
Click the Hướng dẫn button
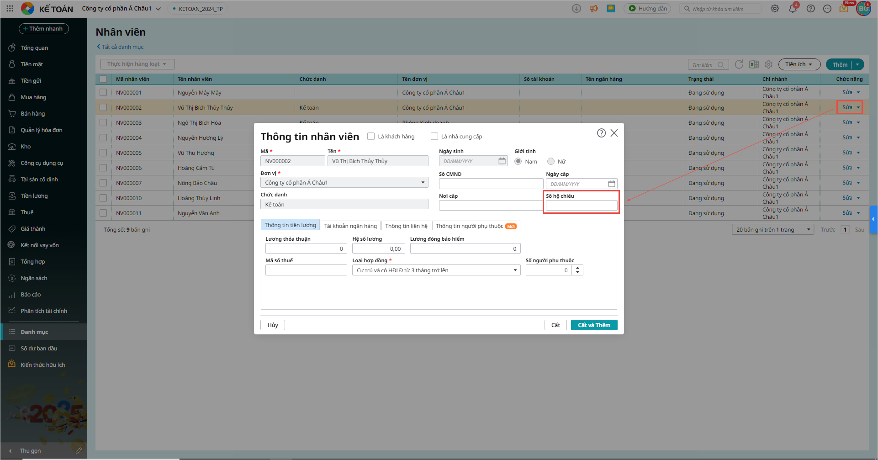647,8
